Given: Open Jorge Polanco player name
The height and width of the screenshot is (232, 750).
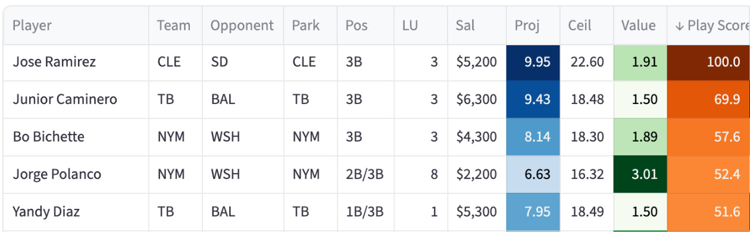Looking at the screenshot, I should pos(57,174).
